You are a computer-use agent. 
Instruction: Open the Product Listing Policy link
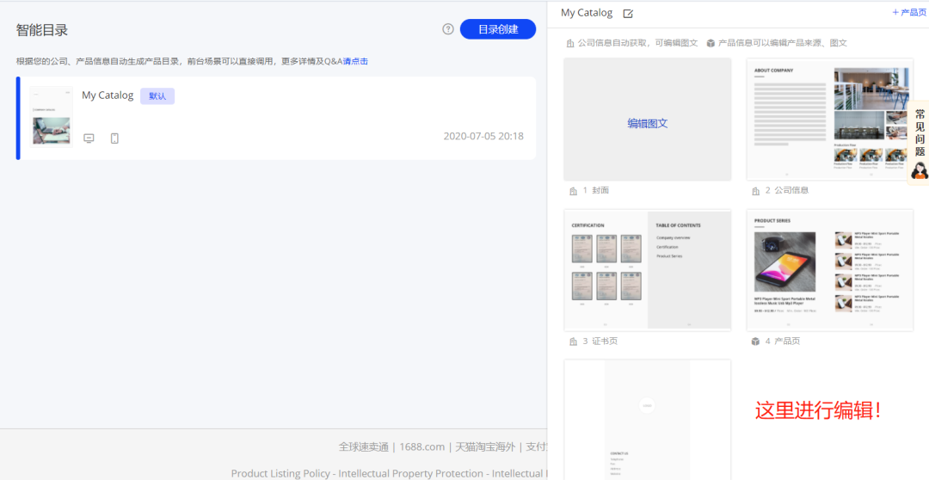point(280,473)
